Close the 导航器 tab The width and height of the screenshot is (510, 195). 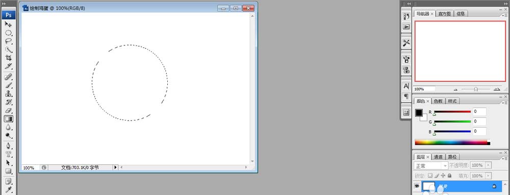coord(432,14)
